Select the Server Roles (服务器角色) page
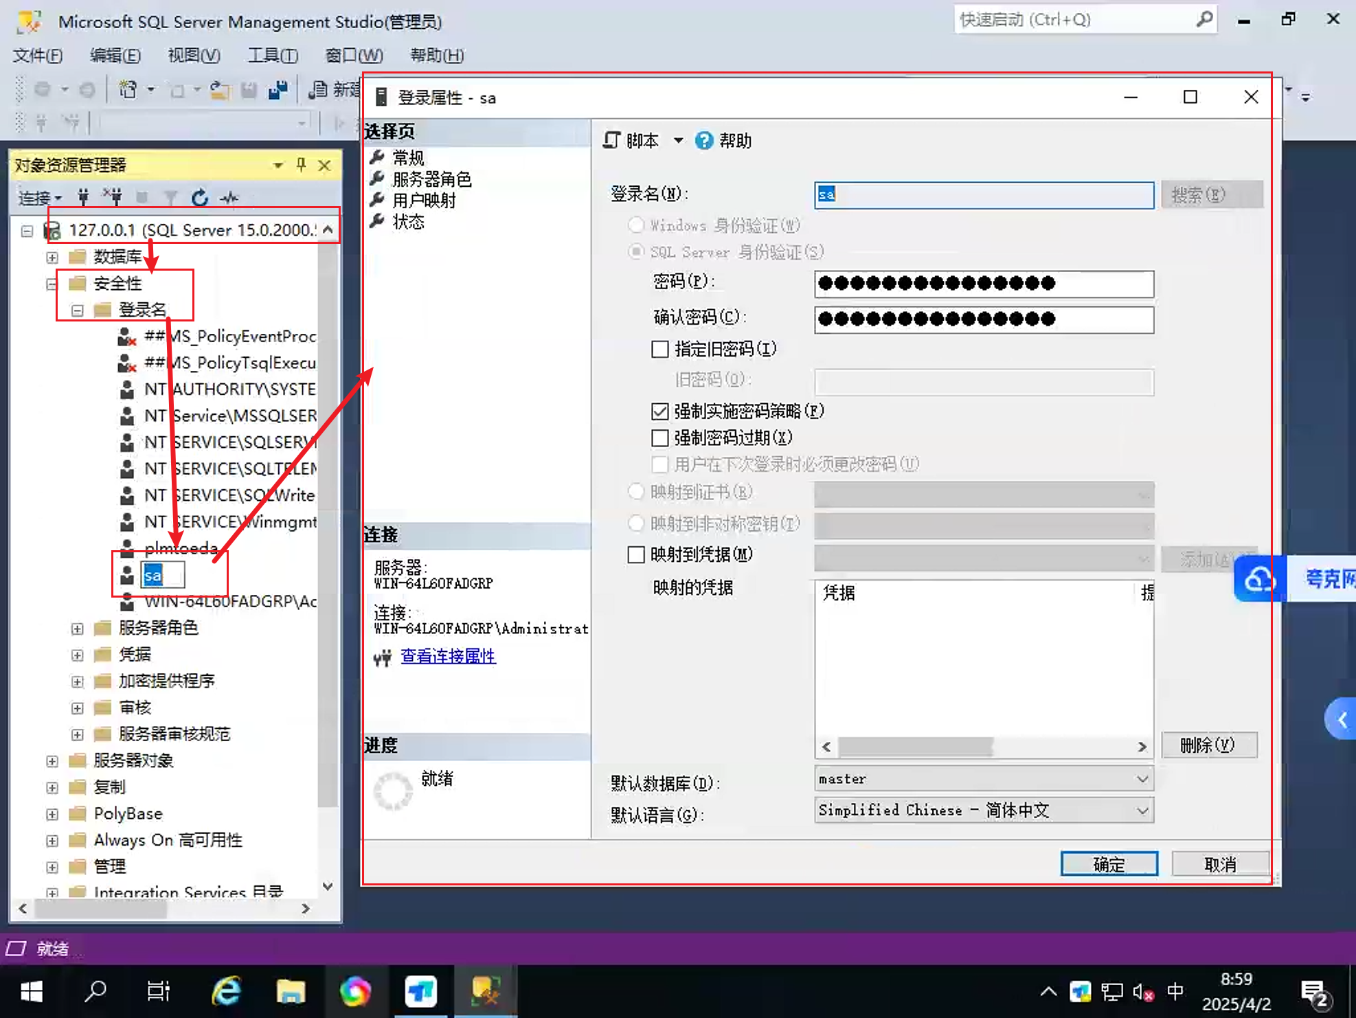1356x1018 pixels. [431, 179]
